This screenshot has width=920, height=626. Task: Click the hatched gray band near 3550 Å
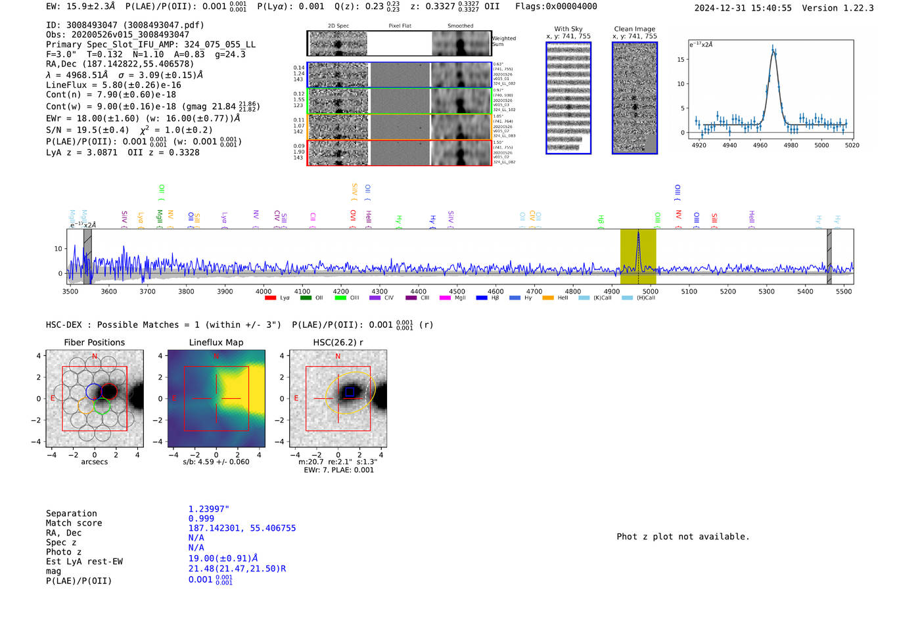pos(87,256)
